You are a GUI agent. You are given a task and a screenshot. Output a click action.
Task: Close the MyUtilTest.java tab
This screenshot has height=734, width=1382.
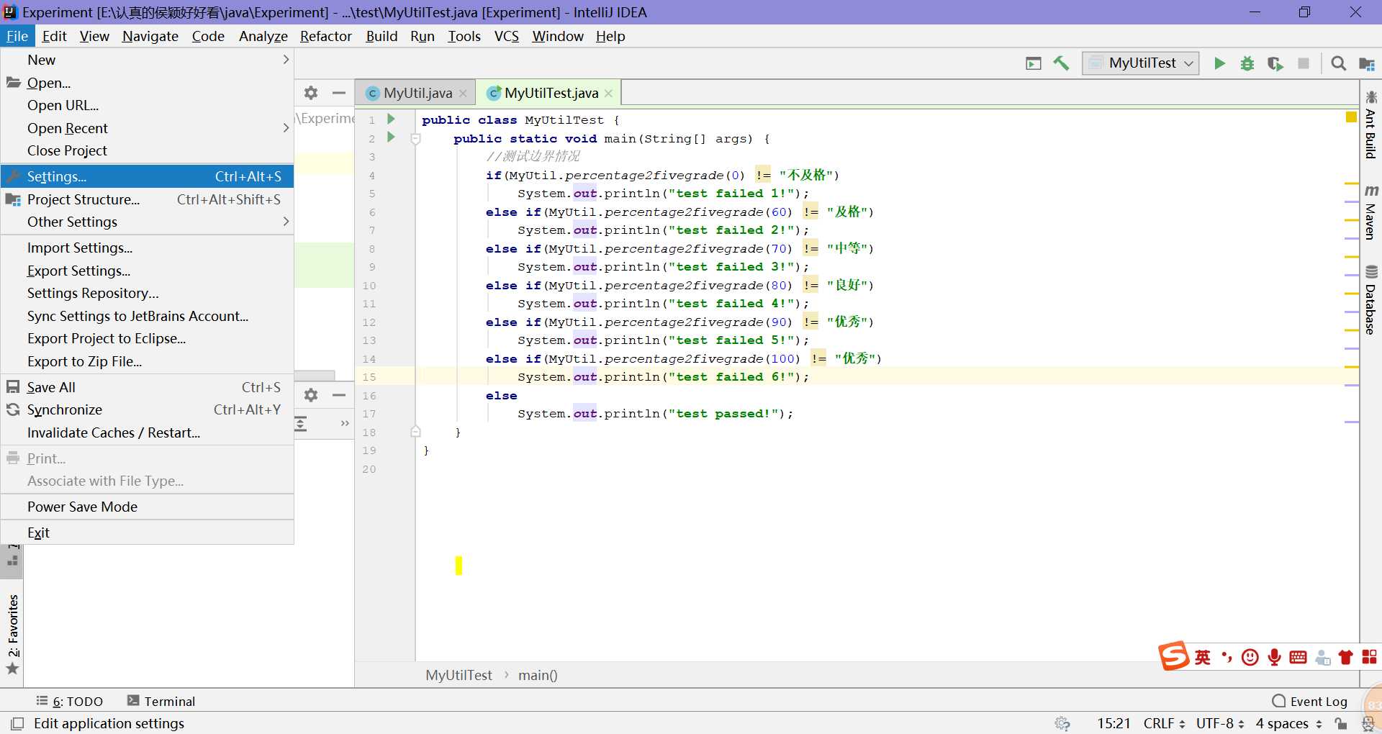[x=608, y=94]
